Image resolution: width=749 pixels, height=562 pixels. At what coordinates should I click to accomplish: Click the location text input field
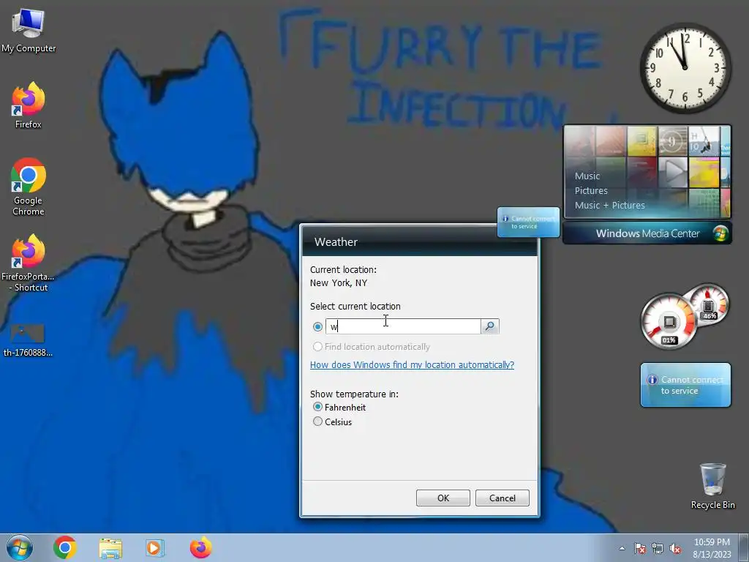tap(403, 326)
